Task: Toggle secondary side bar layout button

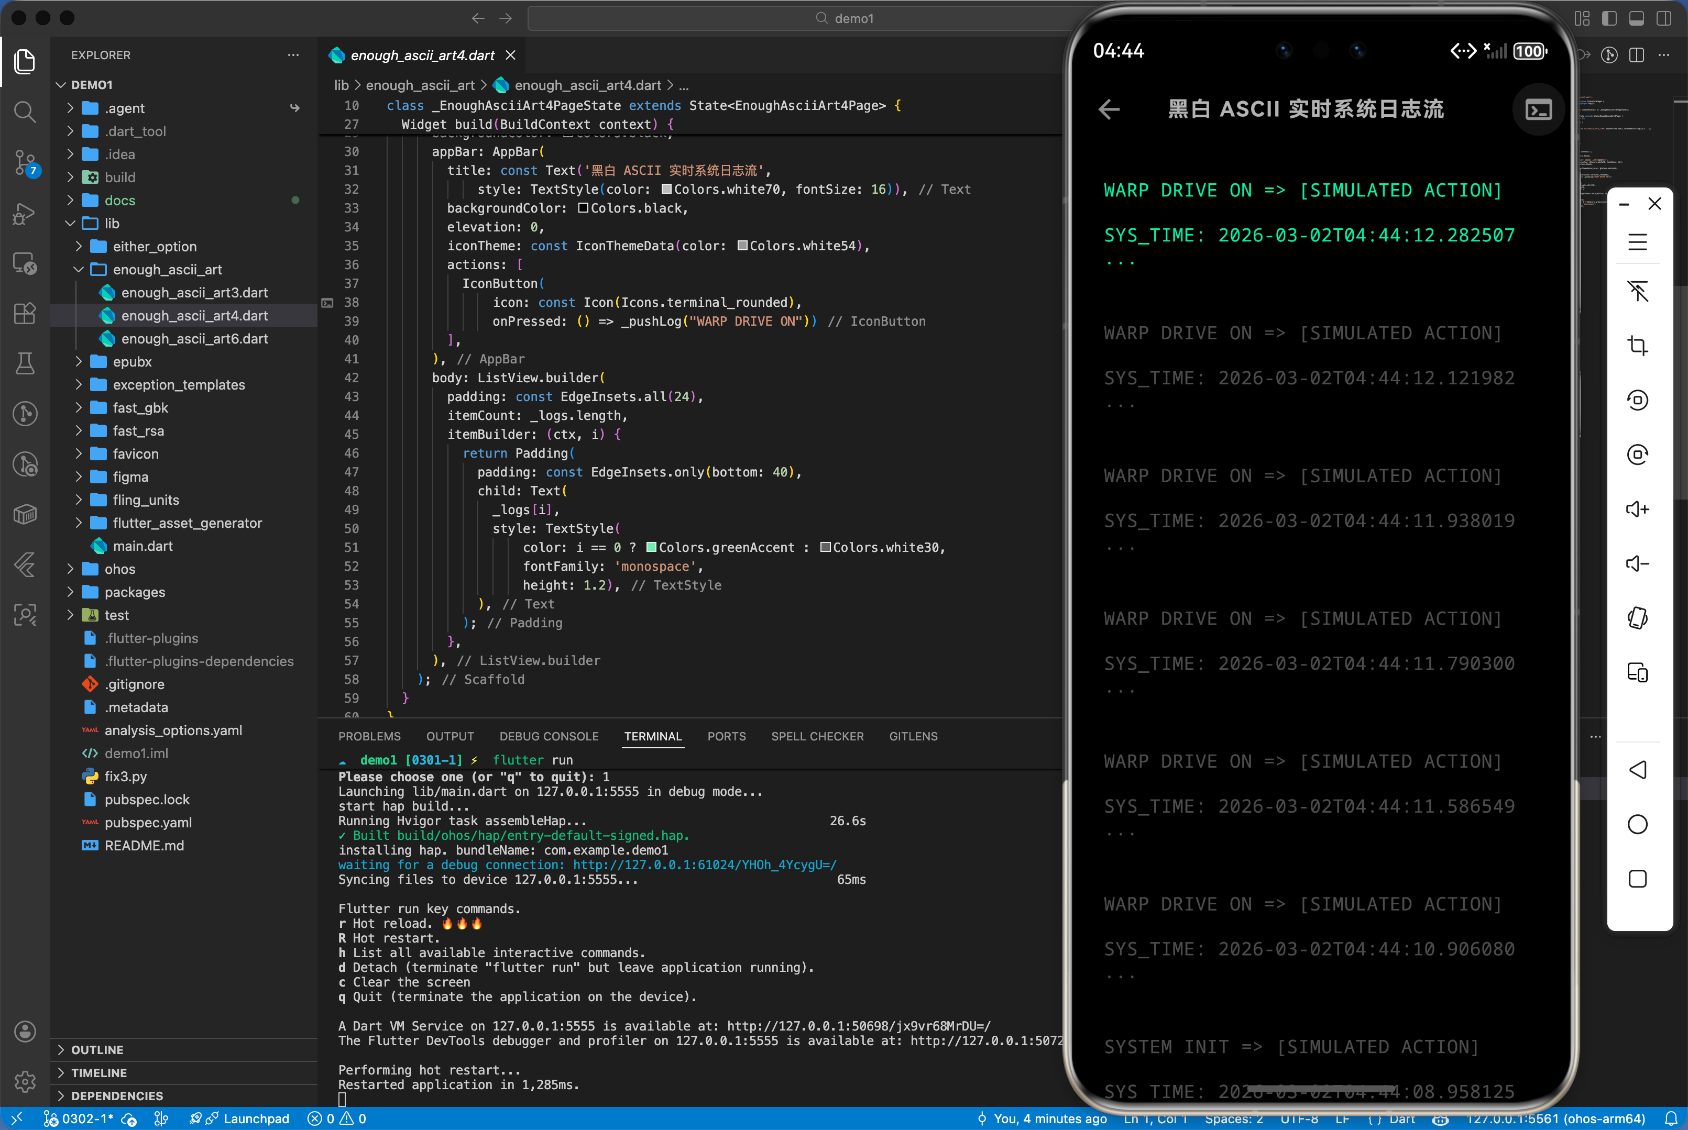Action: 1663,18
